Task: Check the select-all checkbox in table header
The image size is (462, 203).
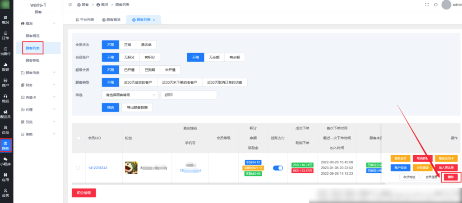Action: tap(78, 138)
